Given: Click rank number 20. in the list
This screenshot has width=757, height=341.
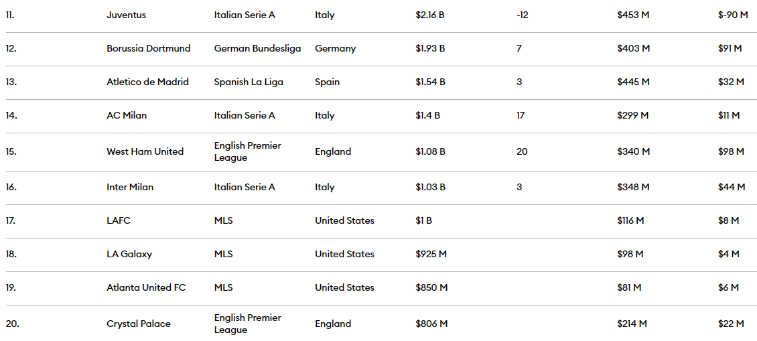Looking at the screenshot, I should (13, 324).
